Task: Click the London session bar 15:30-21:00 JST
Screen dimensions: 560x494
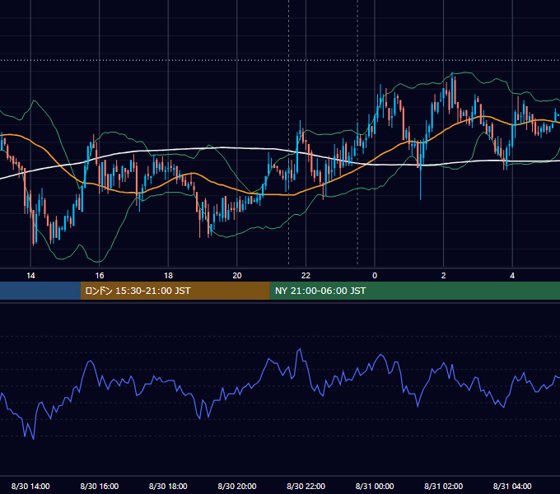Action: (x=175, y=291)
